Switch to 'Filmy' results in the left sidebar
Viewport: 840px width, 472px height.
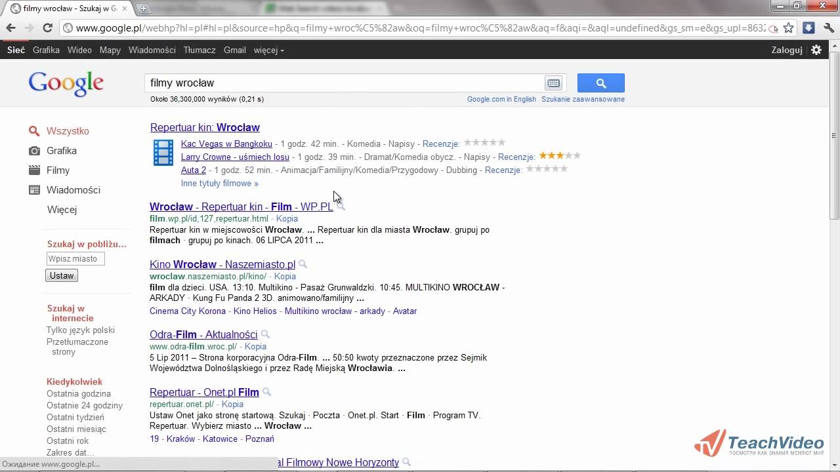click(58, 170)
